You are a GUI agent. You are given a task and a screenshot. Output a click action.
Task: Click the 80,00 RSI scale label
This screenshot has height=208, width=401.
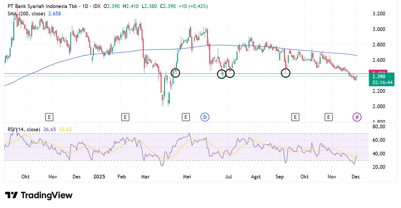[378, 126]
